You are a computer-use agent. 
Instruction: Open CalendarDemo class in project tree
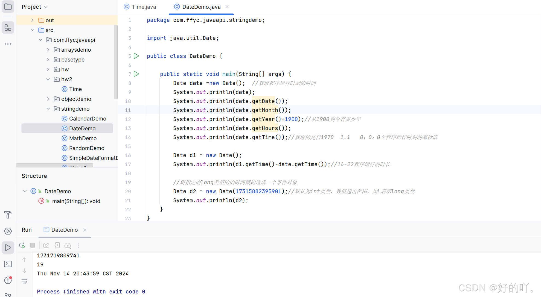point(88,119)
